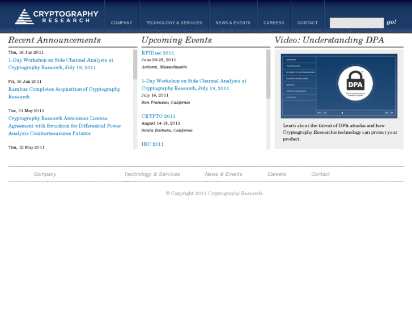Open the footer Careers link
Image resolution: width=412 pixels, height=309 pixels.
pos(277,174)
